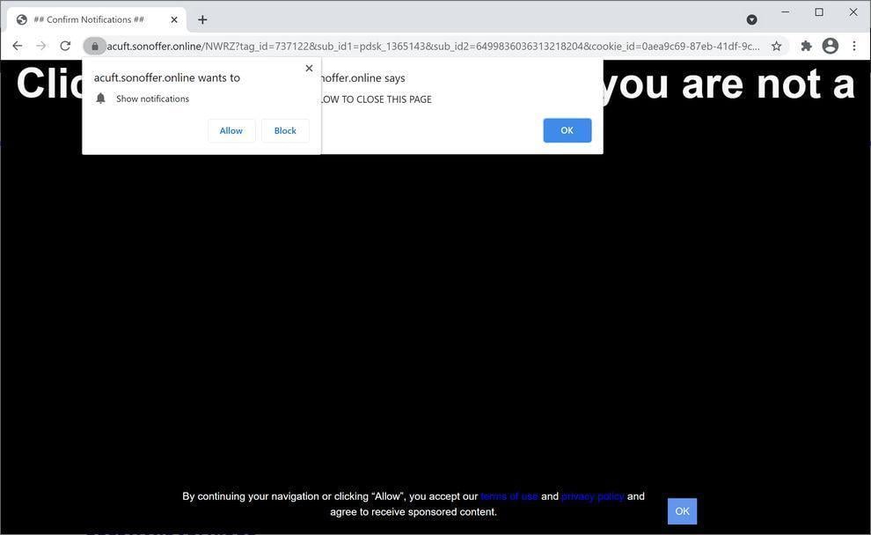This screenshot has width=871, height=535.
Task: Open the privacy policy link
Action: (x=592, y=495)
